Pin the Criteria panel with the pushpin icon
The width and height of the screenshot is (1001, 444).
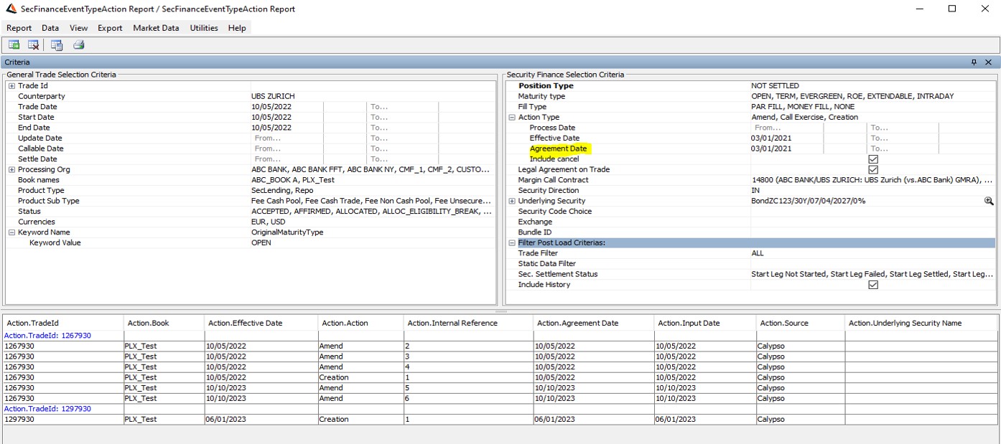(974, 62)
